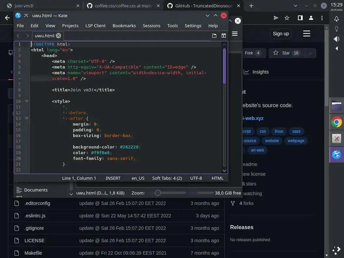Switch to the Kate task in the side panel
Image resolution: width=344 pixels, height=258 pixels.
(x=337, y=155)
